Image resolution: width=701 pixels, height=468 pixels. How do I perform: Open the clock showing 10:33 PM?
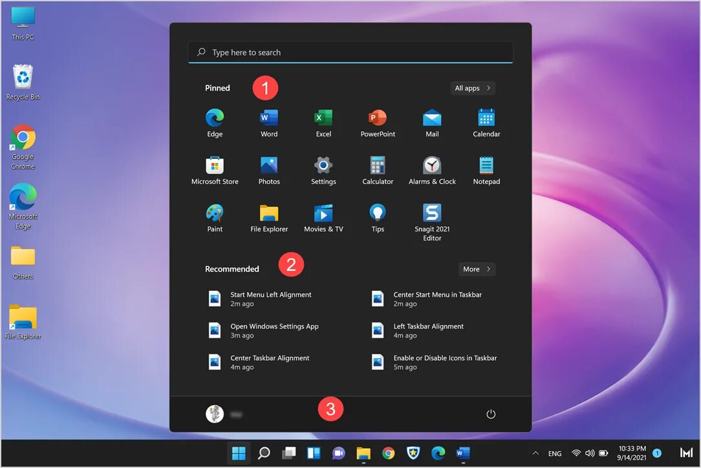coord(632,452)
